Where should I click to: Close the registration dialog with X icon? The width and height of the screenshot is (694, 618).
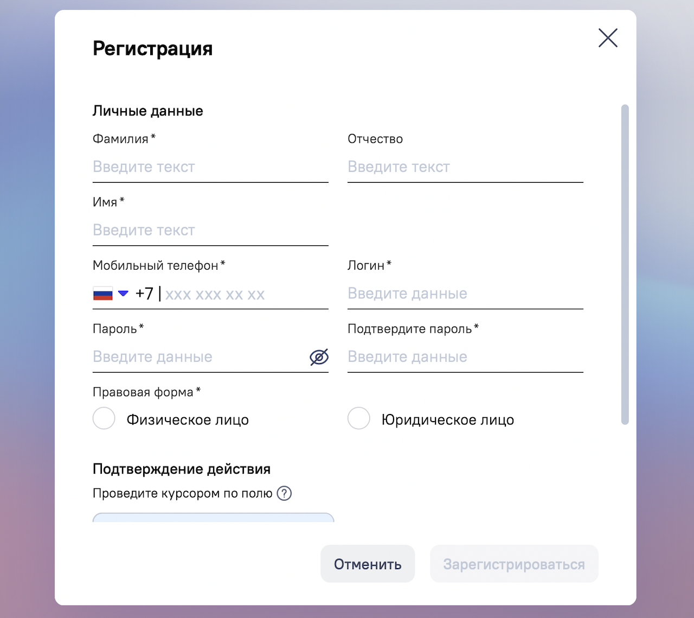tap(608, 38)
